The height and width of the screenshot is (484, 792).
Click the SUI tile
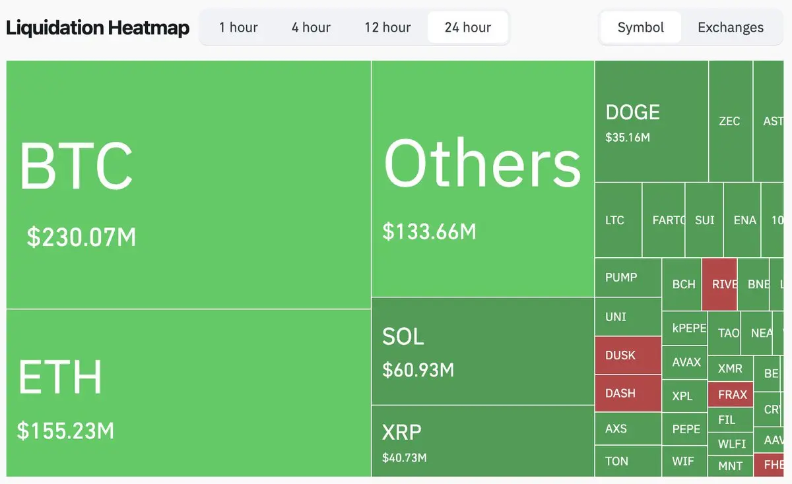click(705, 220)
